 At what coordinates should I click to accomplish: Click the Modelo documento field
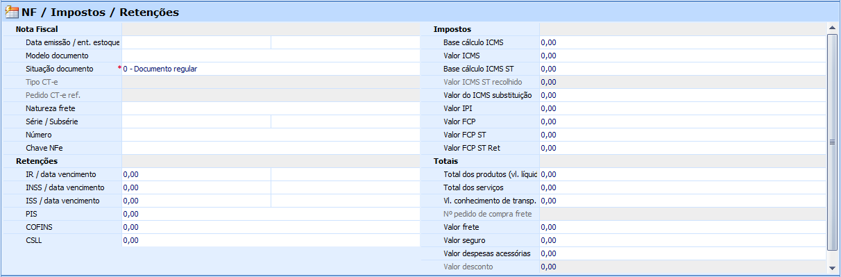coord(271,56)
